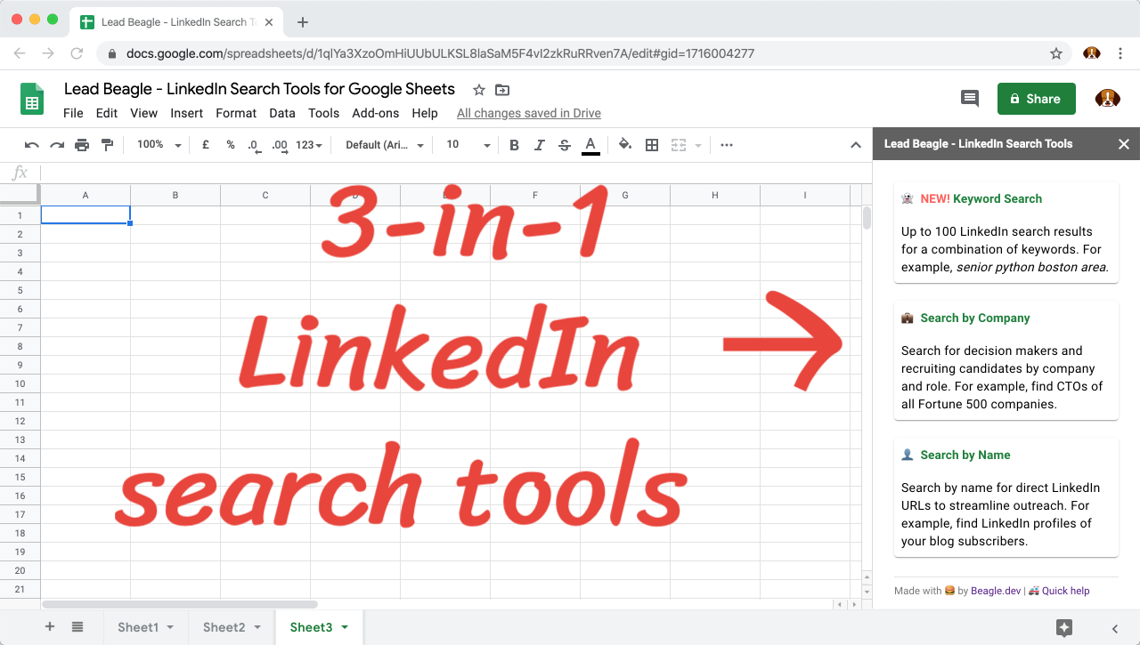Click the green Share button
1140x645 pixels.
[1036, 99]
